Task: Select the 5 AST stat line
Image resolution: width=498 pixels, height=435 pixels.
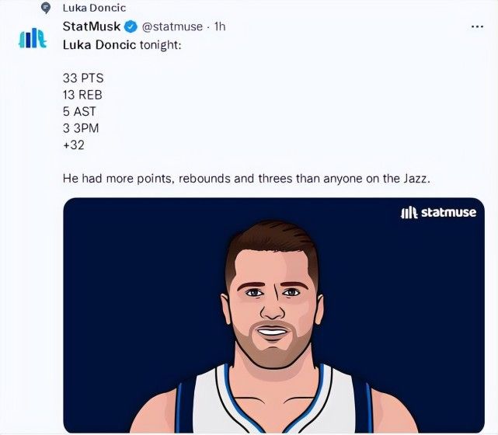Action: [x=79, y=111]
